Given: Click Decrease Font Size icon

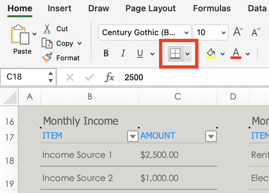Looking at the screenshot, I should [256, 32].
